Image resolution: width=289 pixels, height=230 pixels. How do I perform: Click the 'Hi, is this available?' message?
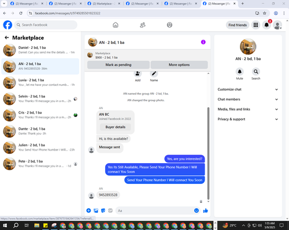point(113,139)
